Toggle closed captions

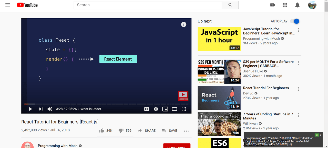(x=147, y=109)
